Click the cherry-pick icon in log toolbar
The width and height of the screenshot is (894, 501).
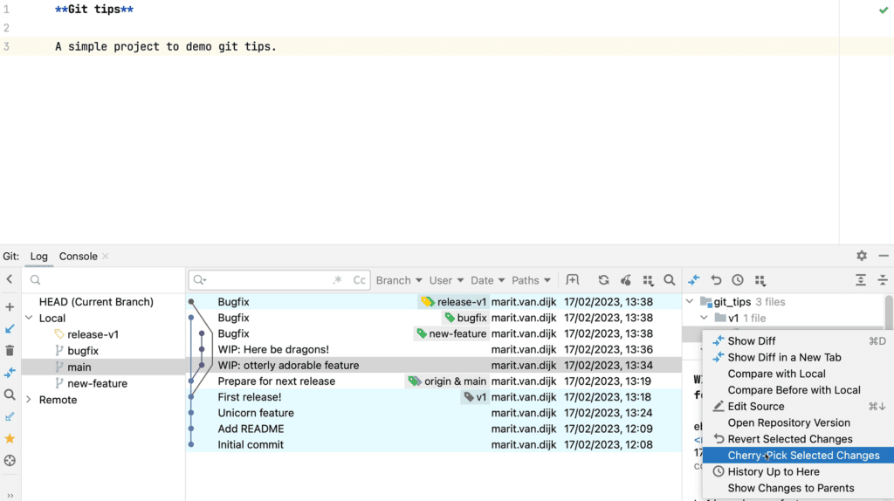tap(625, 280)
